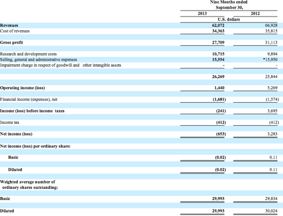Click Net income (loss) per ordinary share heading
The width and height of the screenshot is (283, 216).
click(x=35, y=146)
